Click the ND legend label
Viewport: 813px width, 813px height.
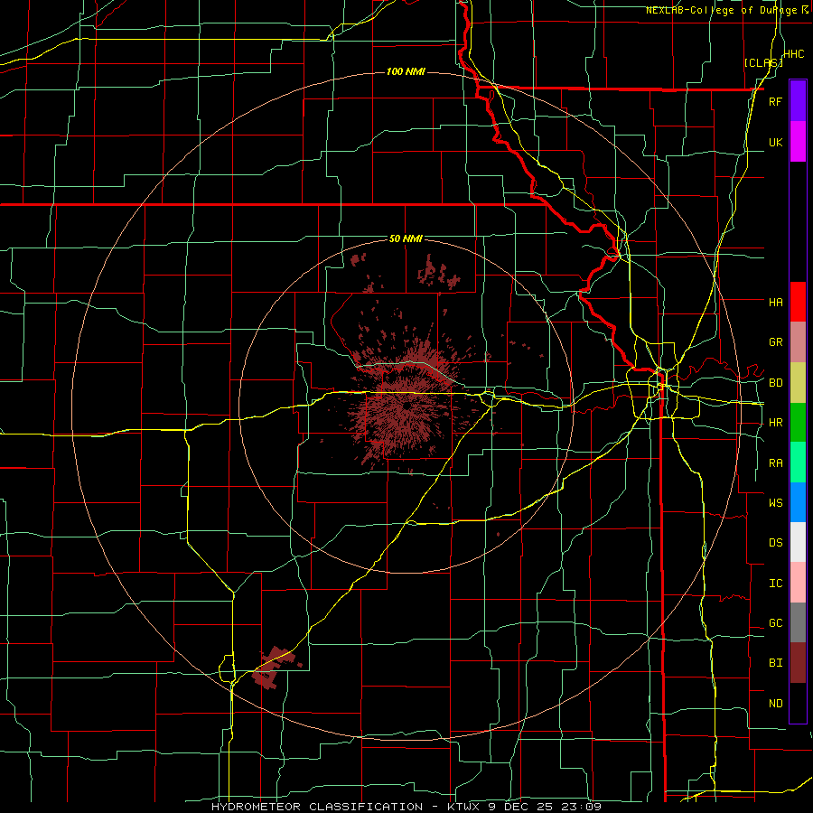[775, 704]
